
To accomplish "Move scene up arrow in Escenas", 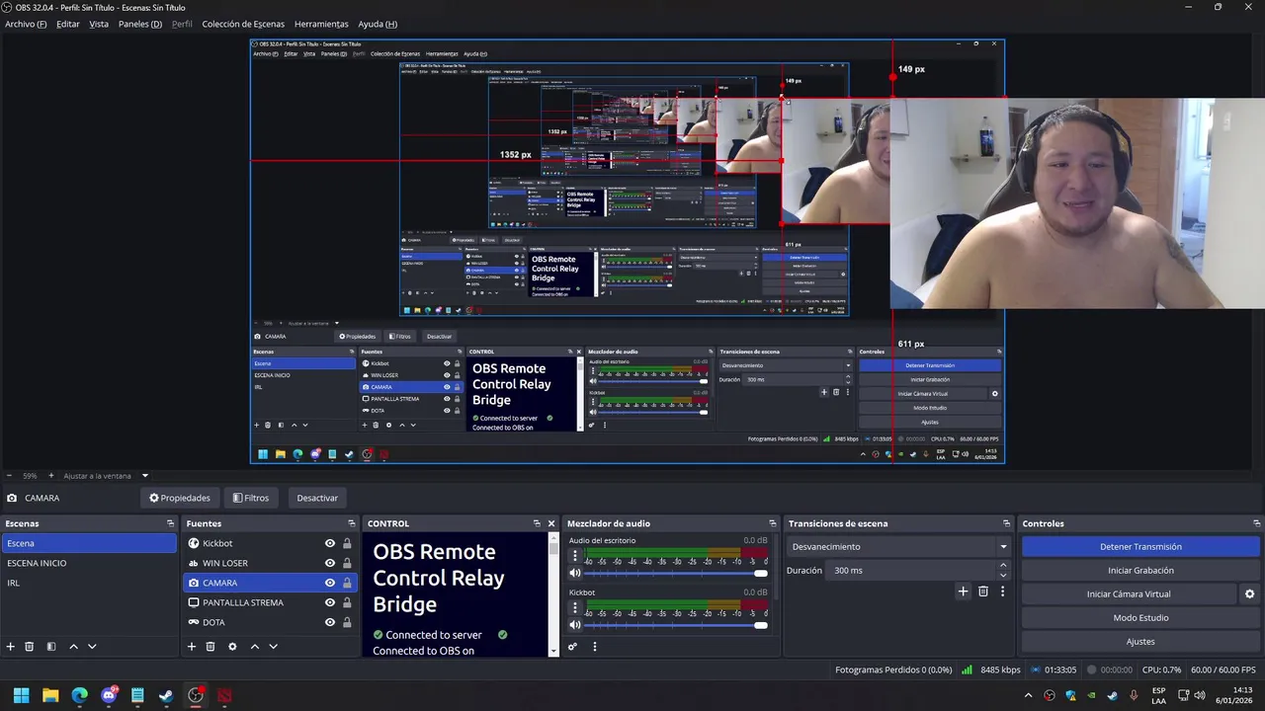I will pyautogui.click(x=73, y=647).
